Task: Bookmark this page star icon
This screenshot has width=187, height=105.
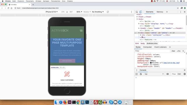Action: point(178,8)
